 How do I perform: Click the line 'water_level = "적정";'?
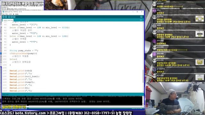25,33
